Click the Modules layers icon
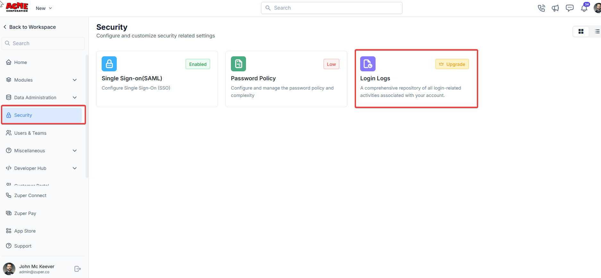Image resolution: width=601 pixels, height=278 pixels. click(9, 80)
